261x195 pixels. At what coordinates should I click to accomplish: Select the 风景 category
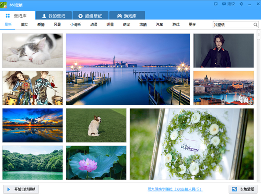57,25
